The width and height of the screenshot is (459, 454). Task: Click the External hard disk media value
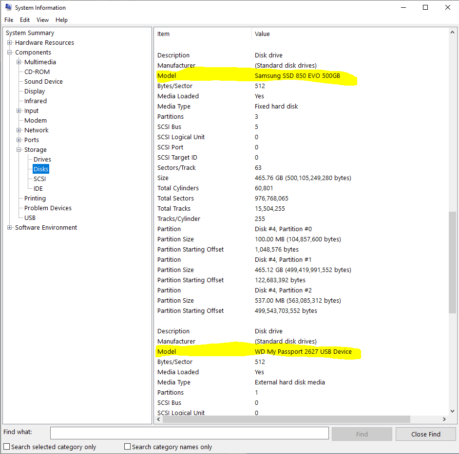[x=289, y=382]
